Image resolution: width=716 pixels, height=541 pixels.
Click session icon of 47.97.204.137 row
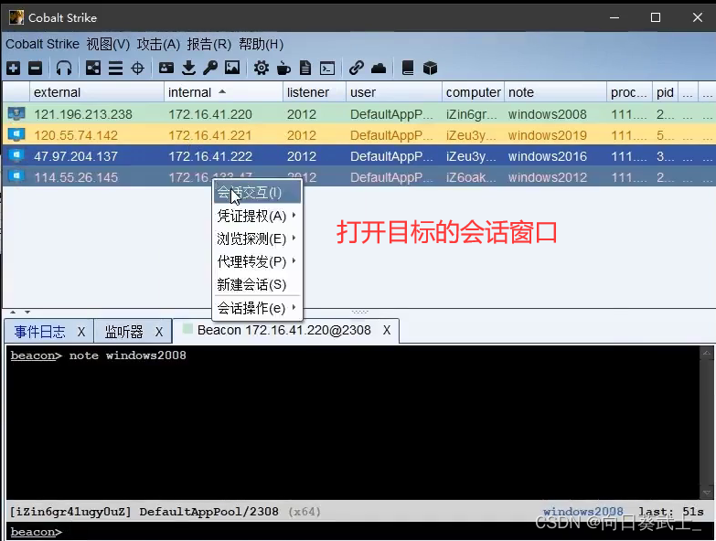16,156
